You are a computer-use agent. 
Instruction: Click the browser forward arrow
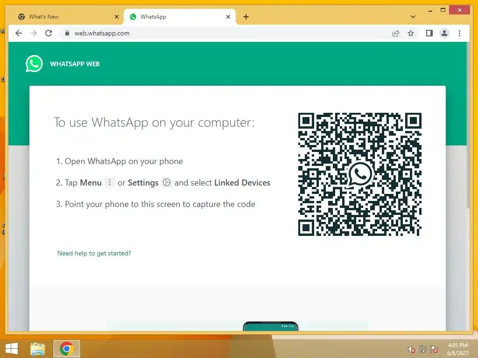(x=34, y=33)
